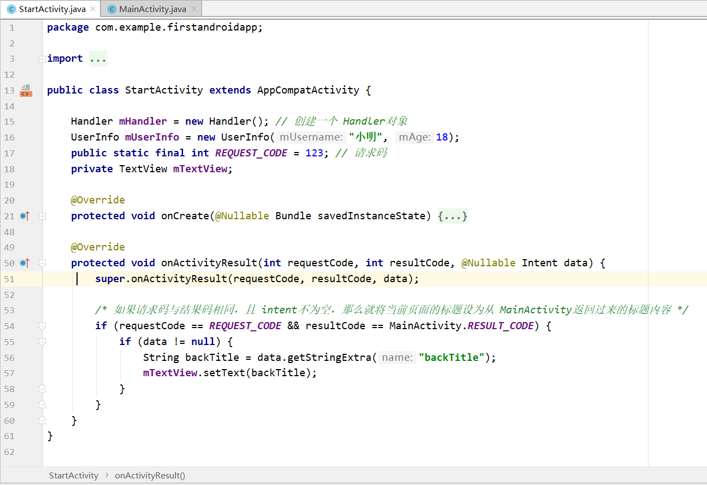The width and height of the screenshot is (707, 485).
Task: Click the override gutter icon beside onCreate
Action: [25, 216]
